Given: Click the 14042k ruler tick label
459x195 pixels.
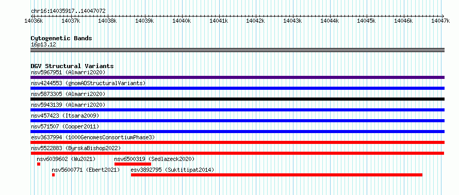Looking at the screenshot, I should [256, 21].
